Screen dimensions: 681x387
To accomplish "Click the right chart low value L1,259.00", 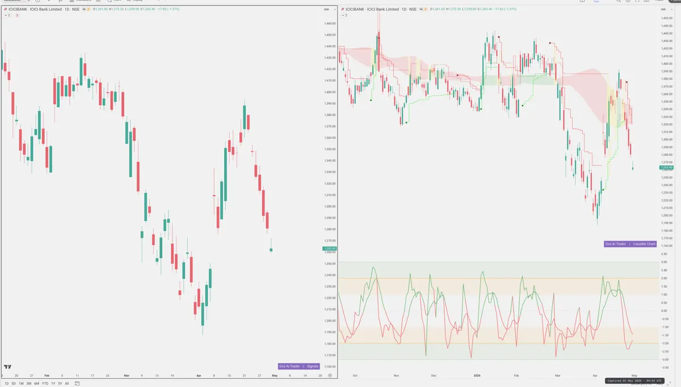I will tap(470, 10).
